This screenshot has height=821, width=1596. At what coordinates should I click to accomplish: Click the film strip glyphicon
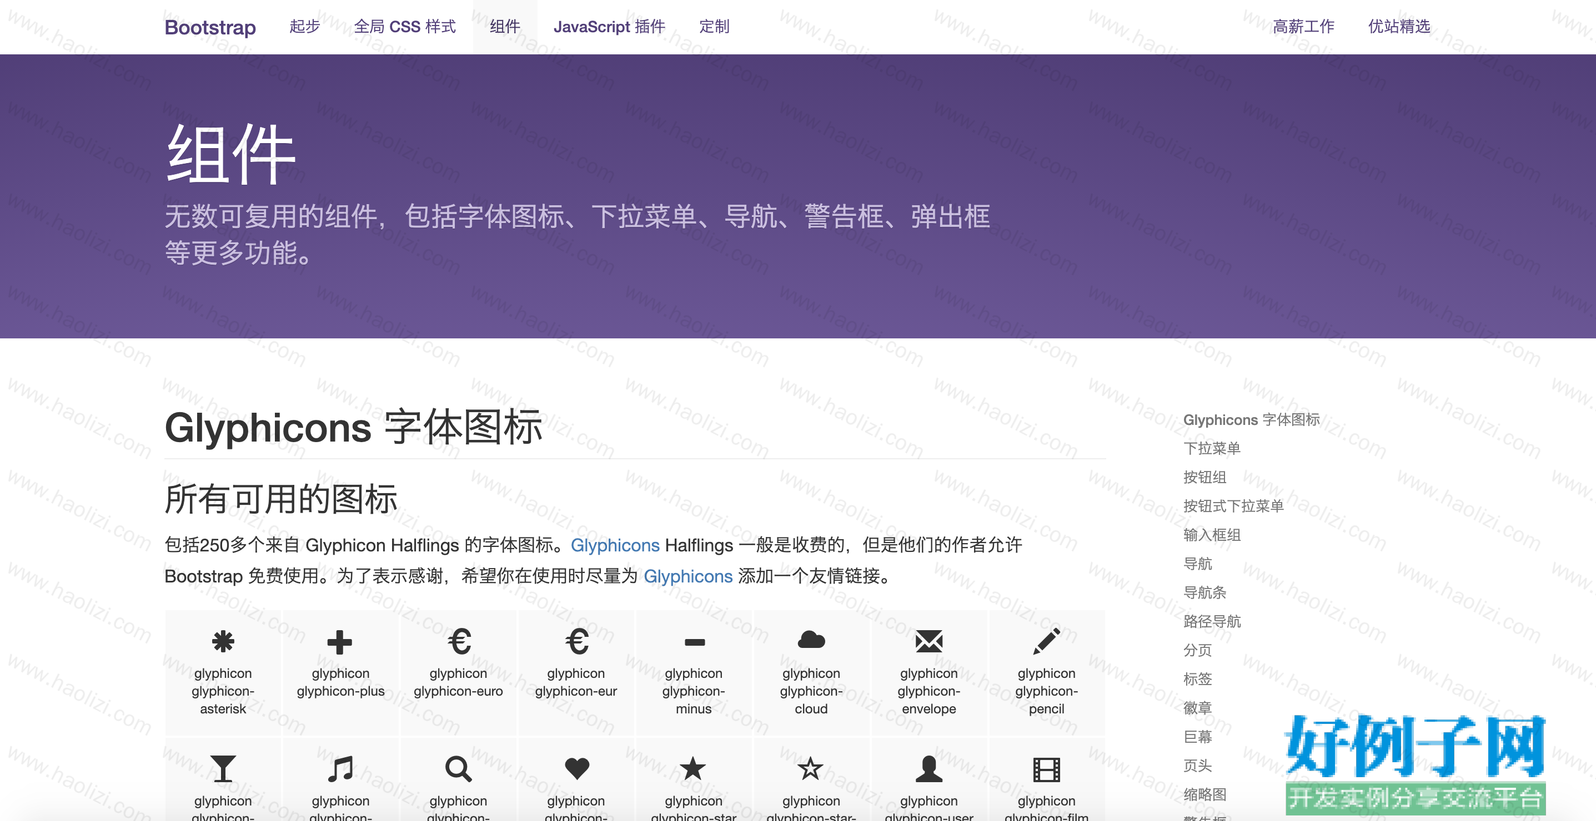(x=1046, y=769)
